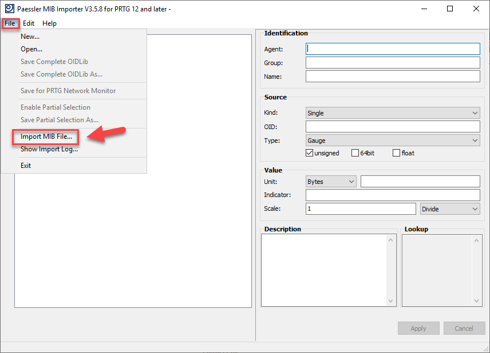The height and width of the screenshot is (353, 490).
Task: Click inside the Agent input field
Action: pyautogui.click(x=393, y=49)
